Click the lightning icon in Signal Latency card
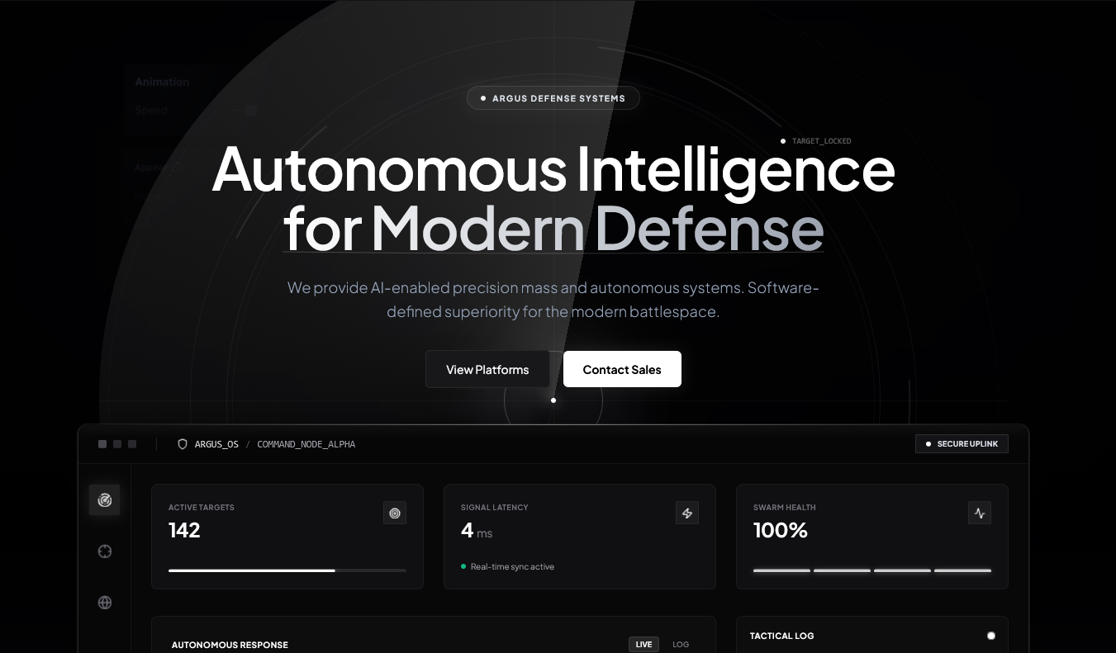This screenshot has width=1116, height=653. click(687, 513)
